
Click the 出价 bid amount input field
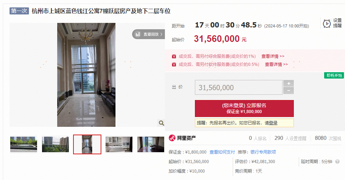click(238, 87)
